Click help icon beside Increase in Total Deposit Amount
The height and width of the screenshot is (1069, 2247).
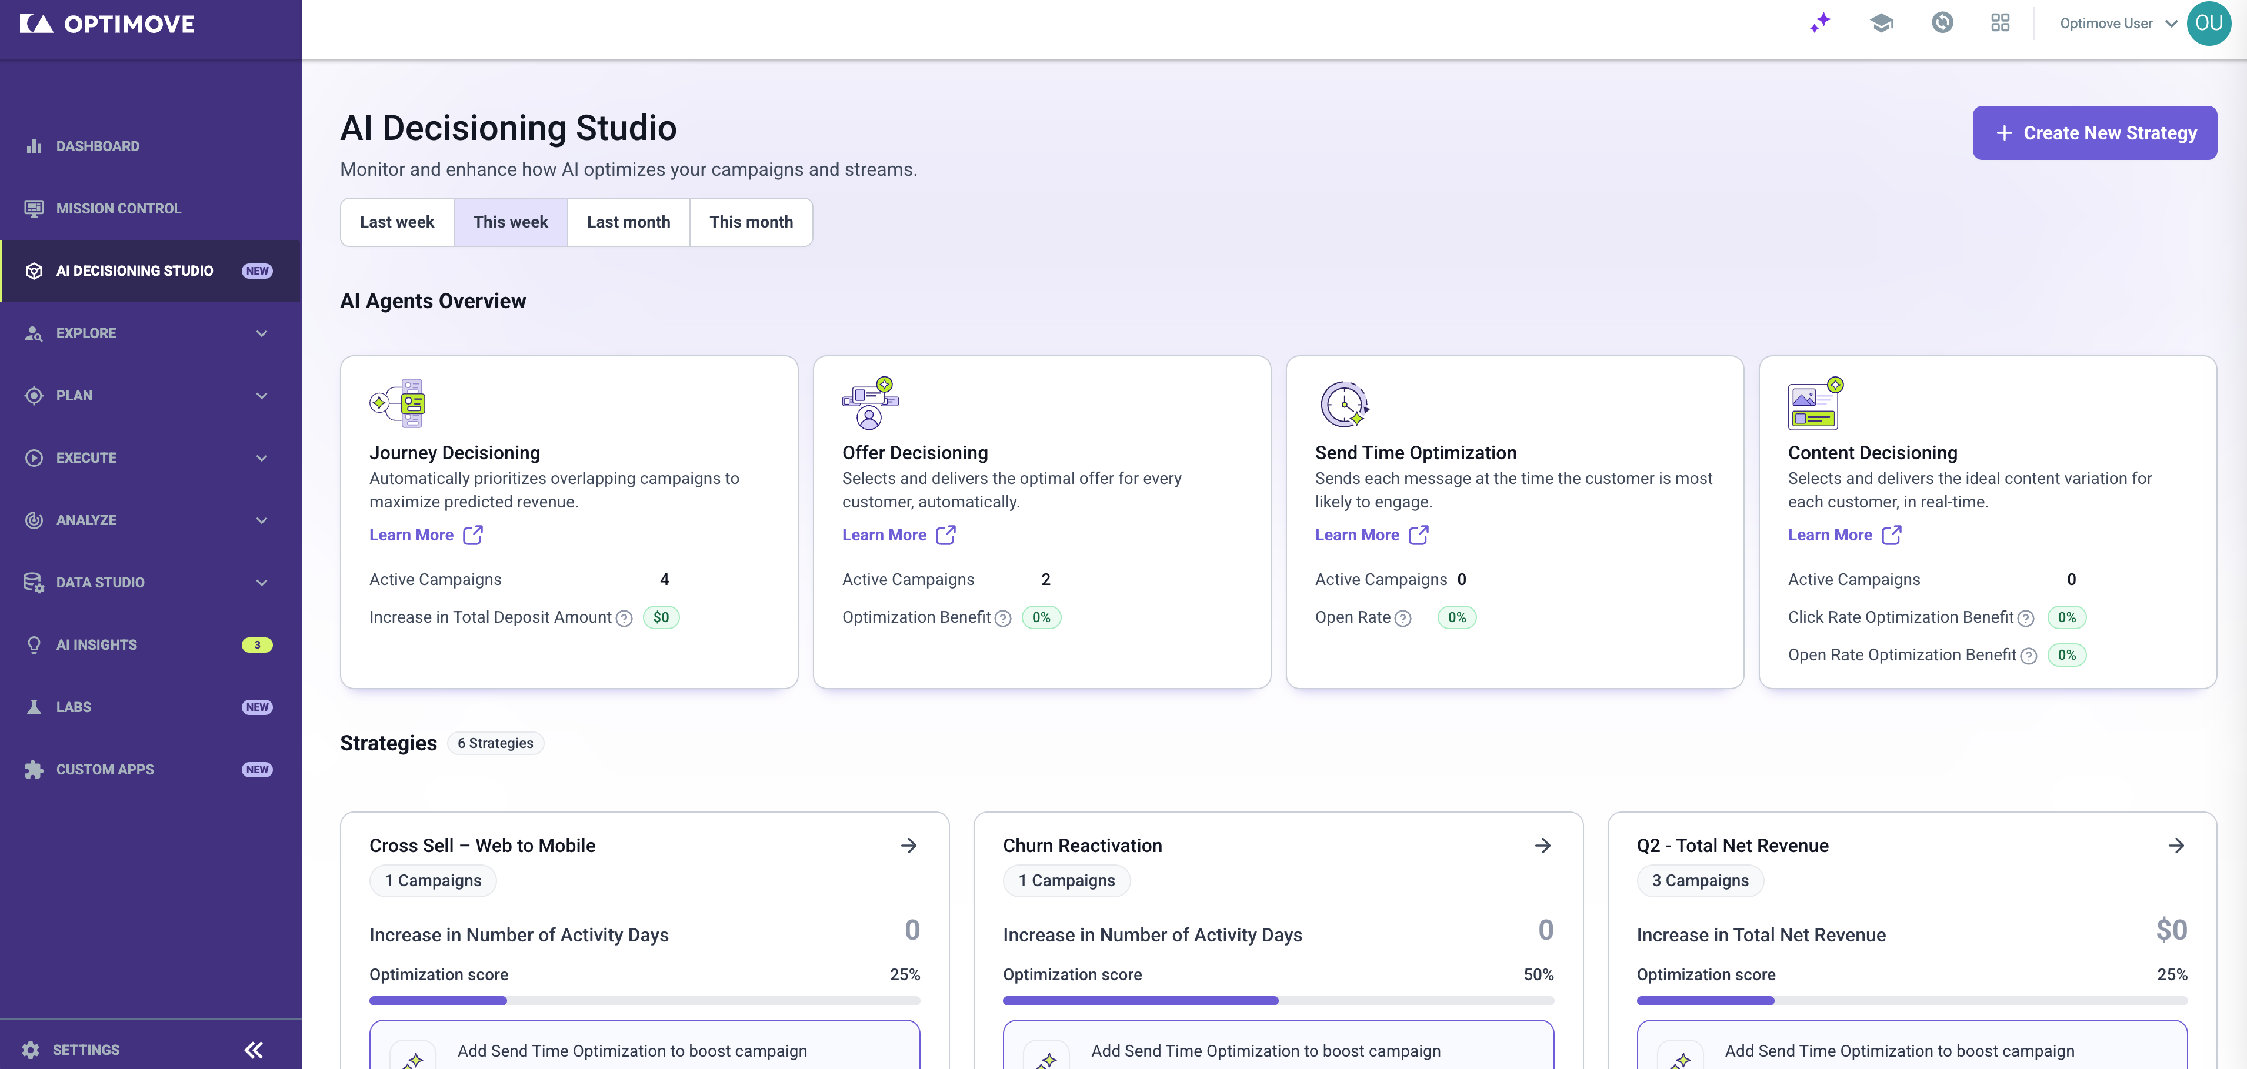click(x=624, y=618)
